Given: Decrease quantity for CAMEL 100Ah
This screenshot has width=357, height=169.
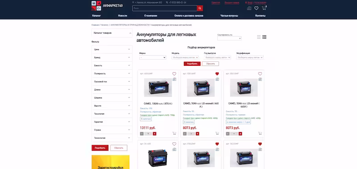Looking at the screenshot, I should coord(141,133).
